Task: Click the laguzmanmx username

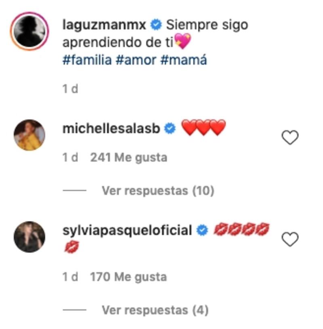Action: pyautogui.click(x=105, y=25)
